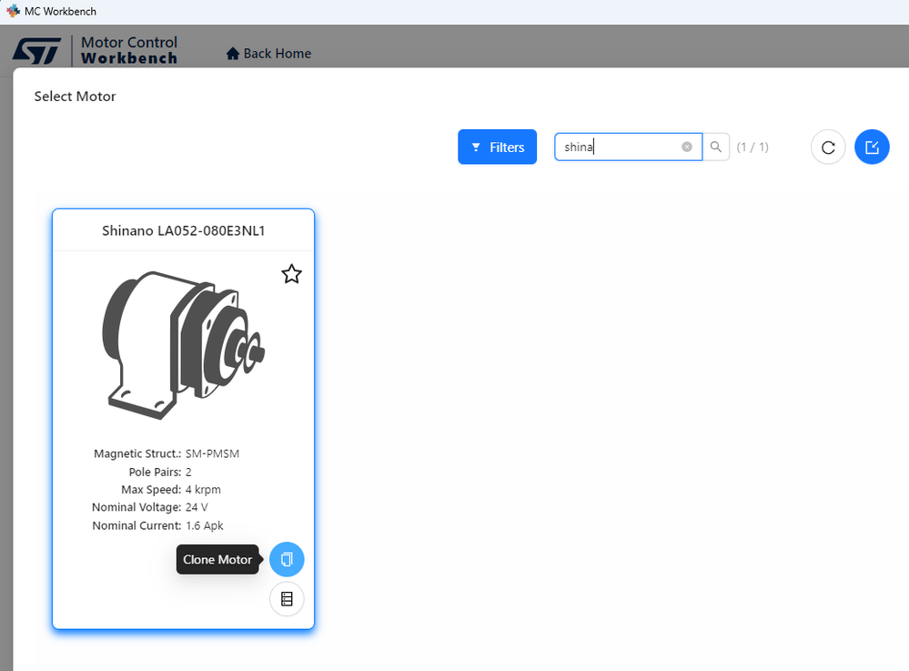909x671 pixels.
Task: Click the Shinano LA052-080E3NL1 title
Action: (183, 231)
